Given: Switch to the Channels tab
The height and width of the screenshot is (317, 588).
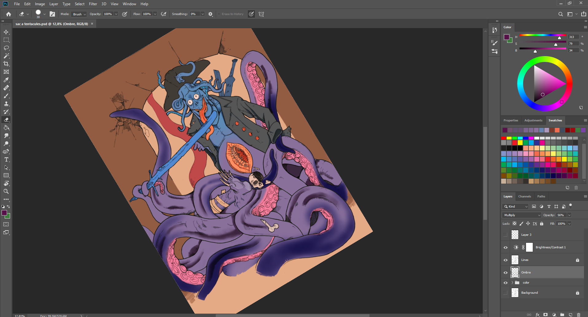Looking at the screenshot, I should coord(524,197).
